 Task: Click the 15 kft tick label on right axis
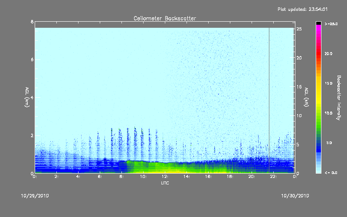[299, 87]
